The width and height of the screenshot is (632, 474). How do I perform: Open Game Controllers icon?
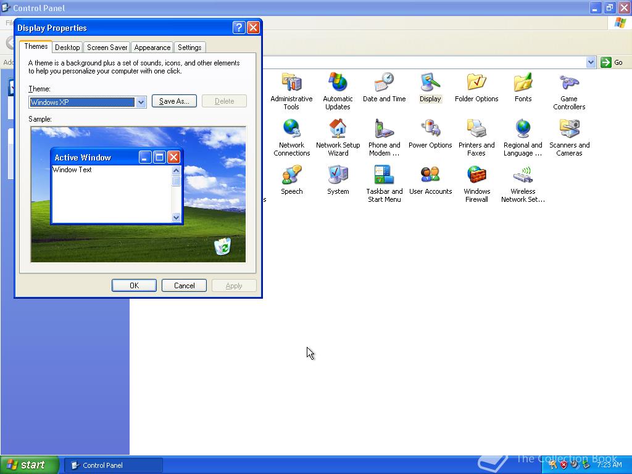[569, 82]
